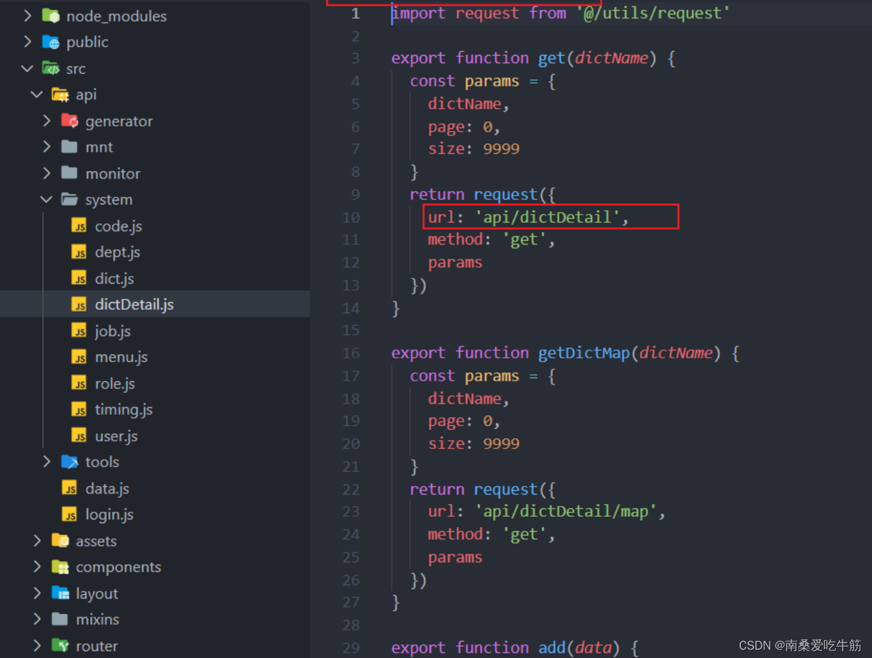Collapse the src folder chevron
This screenshot has height=658, width=872.
[27, 68]
